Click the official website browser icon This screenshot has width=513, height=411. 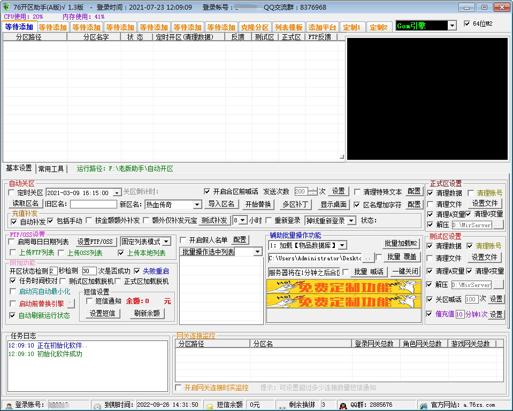423,405
